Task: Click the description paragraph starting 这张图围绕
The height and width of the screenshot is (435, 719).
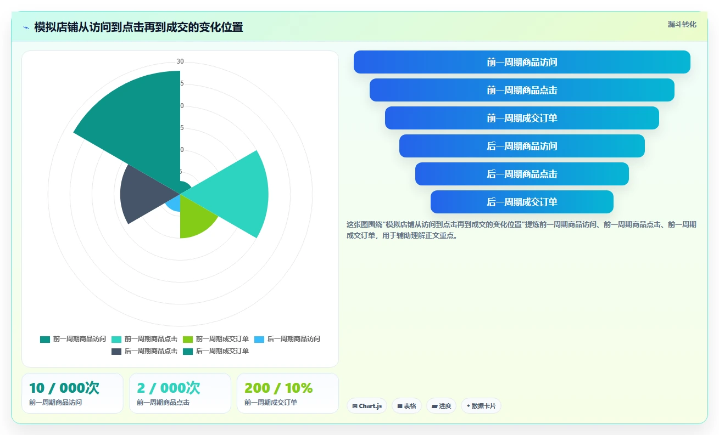Action: 521,230
